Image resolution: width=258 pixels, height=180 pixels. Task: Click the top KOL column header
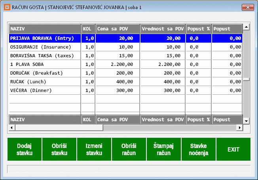[x=88, y=29]
